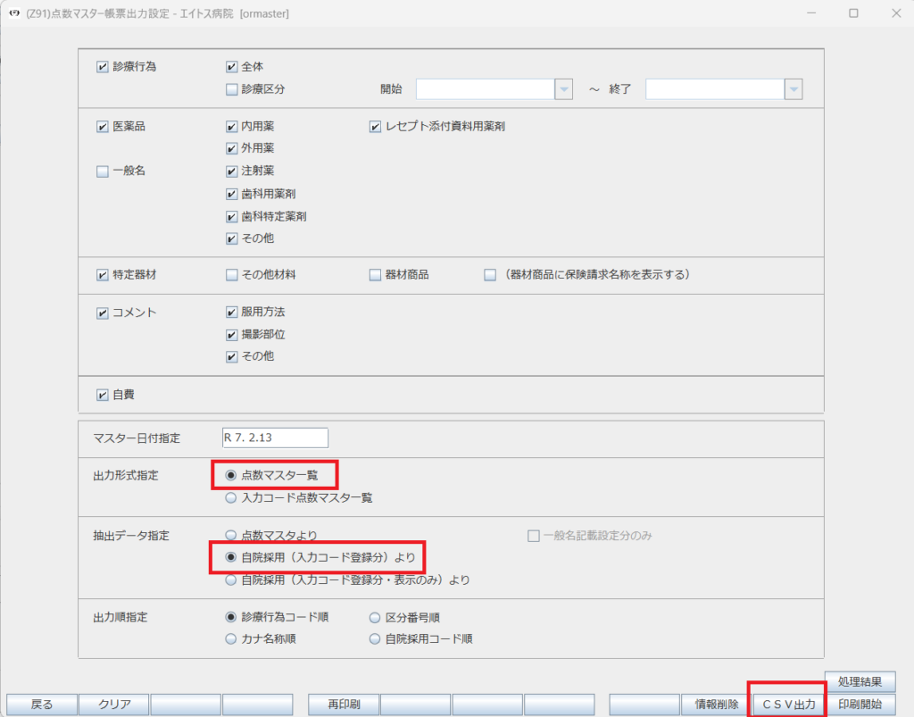The image size is (914, 717).
Task: Uncheck the 歯科特定薬剤 checkbox
Action: (x=230, y=215)
